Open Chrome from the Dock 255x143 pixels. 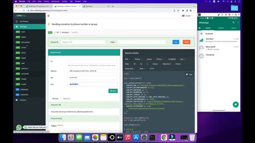click(164, 137)
